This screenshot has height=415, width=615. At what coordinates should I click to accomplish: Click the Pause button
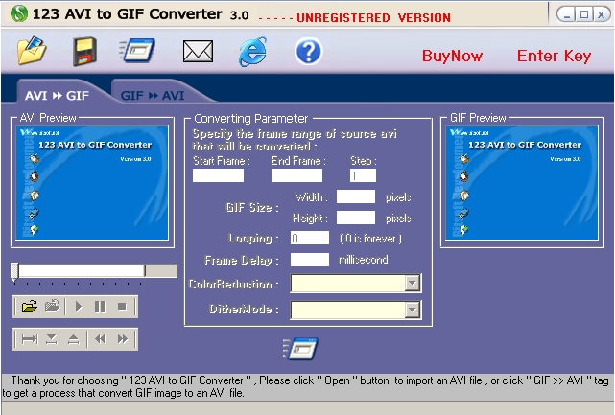click(x=100, y=307)
